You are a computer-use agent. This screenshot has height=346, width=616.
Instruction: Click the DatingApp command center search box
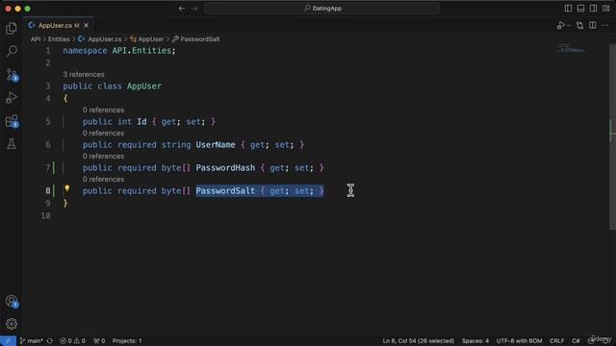(322, 9)
